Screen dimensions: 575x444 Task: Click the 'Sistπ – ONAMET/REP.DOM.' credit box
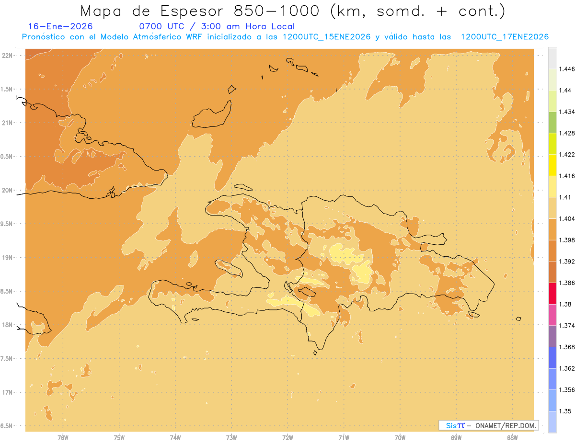[x=489, y=425]
